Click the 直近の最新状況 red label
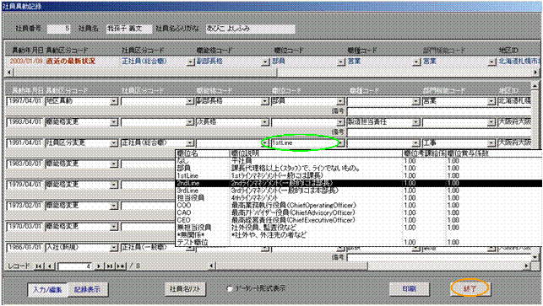The height and width of the screenshot is (306, 543). click(x=71, y=62)
